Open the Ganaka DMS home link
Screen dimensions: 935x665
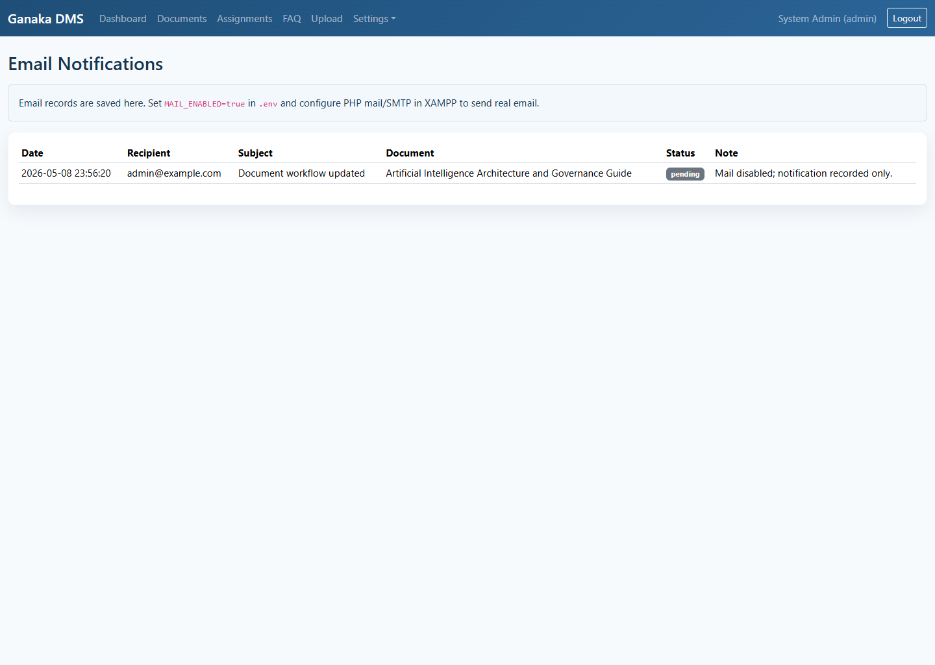45,19
